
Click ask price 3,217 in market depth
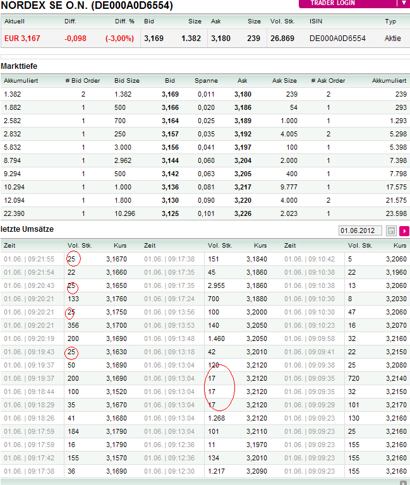tap(243, 187)
